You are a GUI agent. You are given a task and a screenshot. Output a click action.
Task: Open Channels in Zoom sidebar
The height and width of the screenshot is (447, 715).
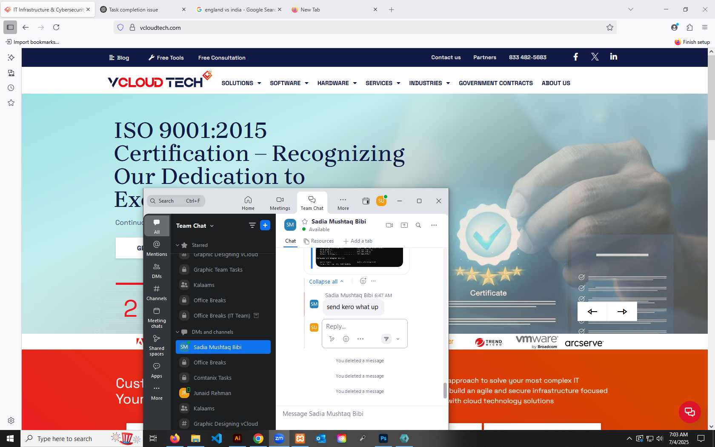click(157, 292)
